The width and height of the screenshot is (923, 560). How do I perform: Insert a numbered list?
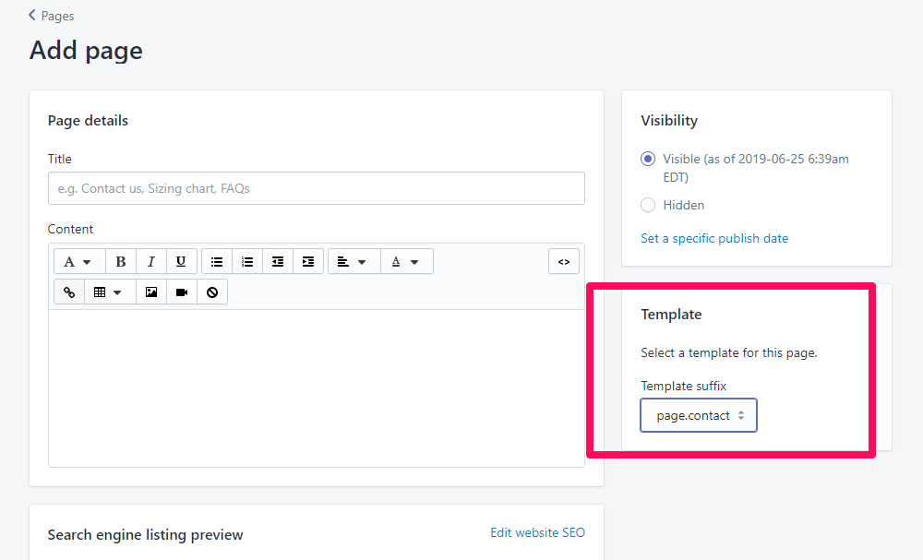247,262
